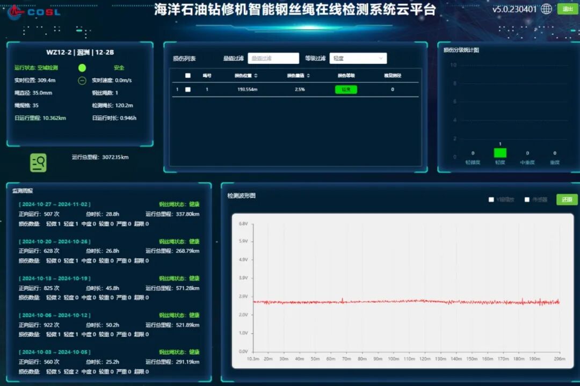
Task: Click the COSL logo
Action: (x=30, y=11)
